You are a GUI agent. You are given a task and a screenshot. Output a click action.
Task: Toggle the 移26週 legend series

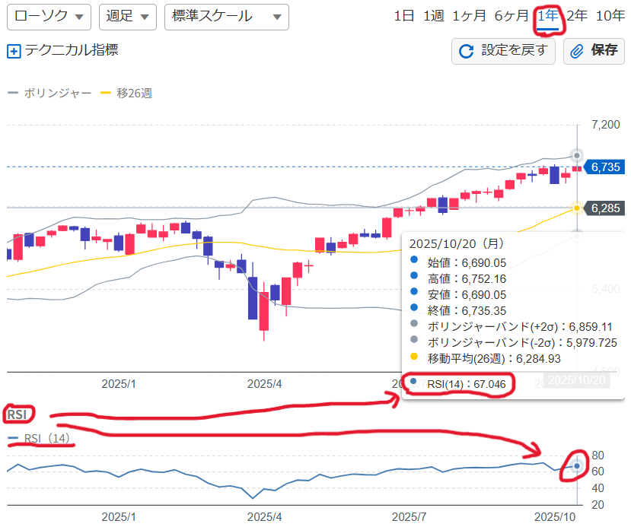(126, 93)
